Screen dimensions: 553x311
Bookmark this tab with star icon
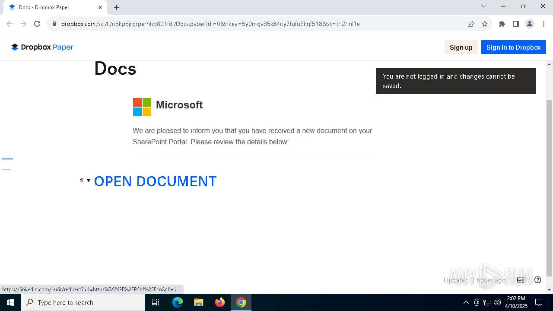tap(485, 24)
